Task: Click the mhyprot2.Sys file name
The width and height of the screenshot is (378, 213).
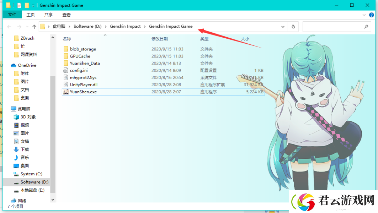Action: click(83, 77)
